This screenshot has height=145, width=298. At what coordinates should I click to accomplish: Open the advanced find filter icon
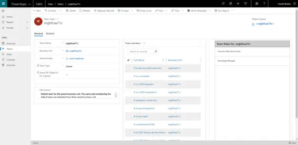click(245, 3)
